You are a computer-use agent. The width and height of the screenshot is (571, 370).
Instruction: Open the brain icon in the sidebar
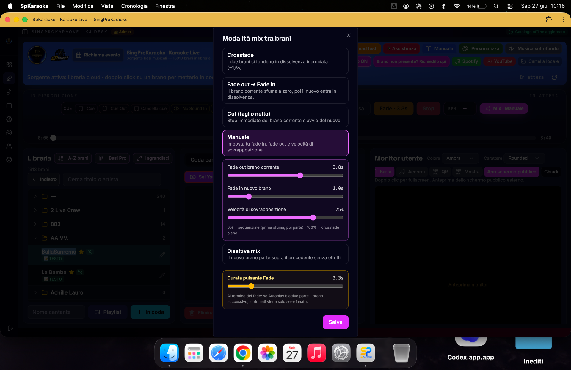tap(9, 119)
